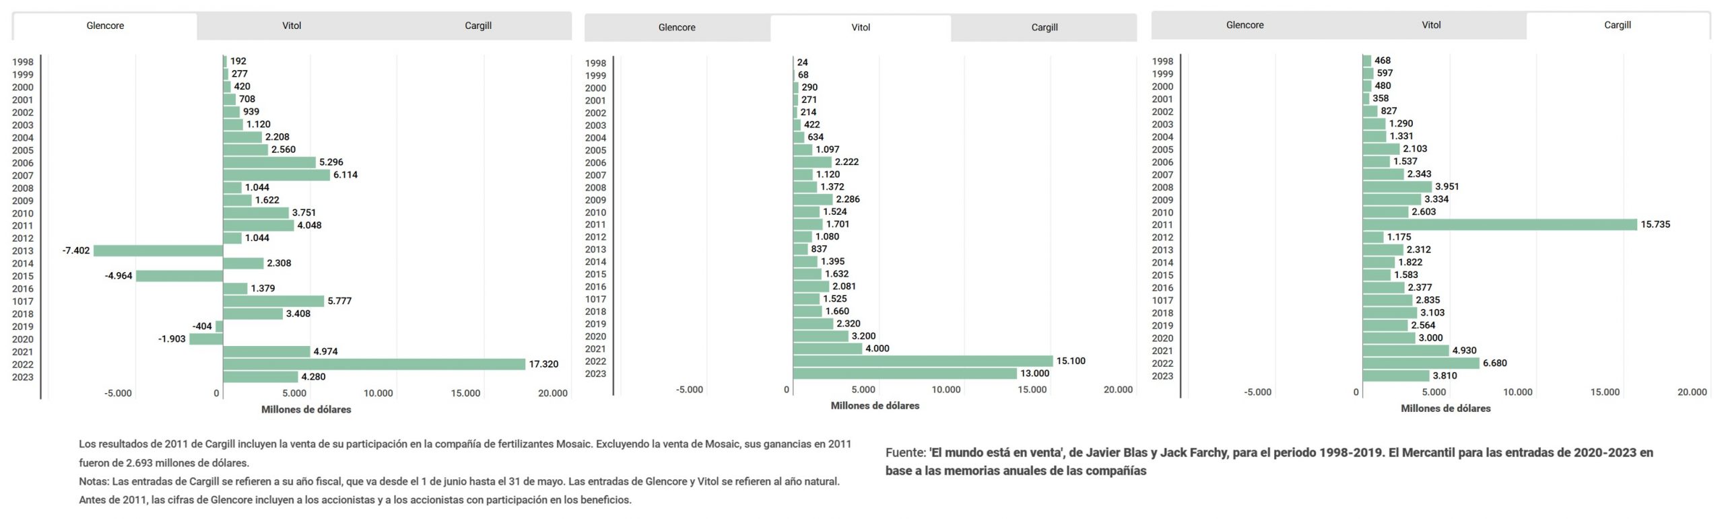Select the negative 2013 bar showing -7.402
The width and height of the screenshot is (1724, 519).
click(x=158, y=250)
